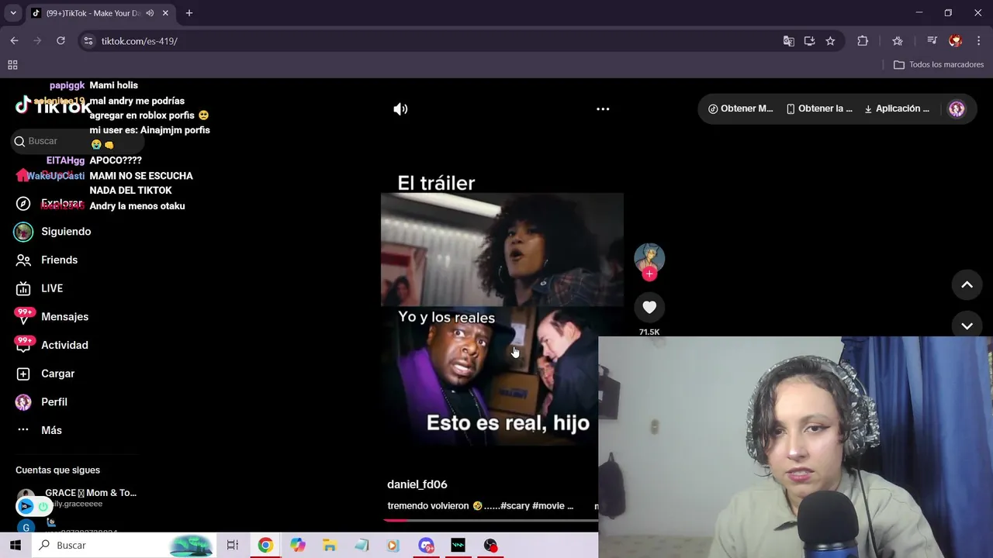
Task: Open the bookmarks star-list toolbar icon
Action: click(x=898, y=41)
